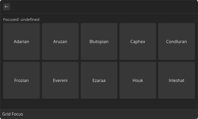Image resolution: width=198 pixels, height=119 pixels.
Task: Focus the Inleshat tile
Action: (x=177, y=80)
